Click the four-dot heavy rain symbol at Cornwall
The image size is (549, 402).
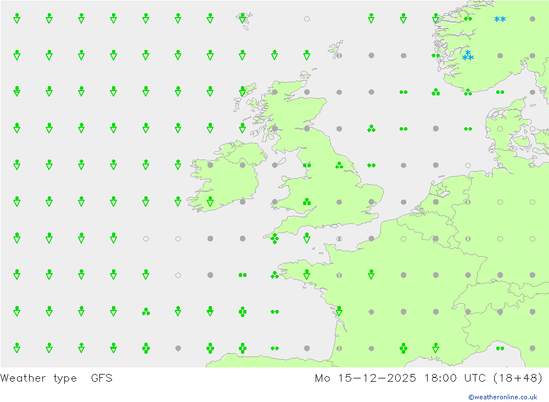point(275,239)
